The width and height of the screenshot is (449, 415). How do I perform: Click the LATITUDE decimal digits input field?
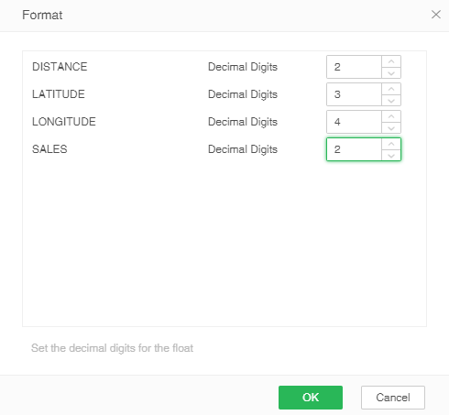coord(354,94)
